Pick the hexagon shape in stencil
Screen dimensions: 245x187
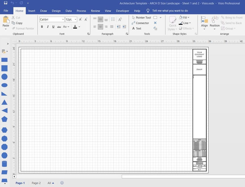tap(4, 130)
